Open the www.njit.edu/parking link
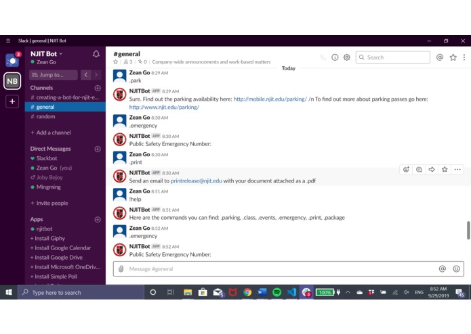The width and height of the screenshot is (471, 334). tap(164, 108)
